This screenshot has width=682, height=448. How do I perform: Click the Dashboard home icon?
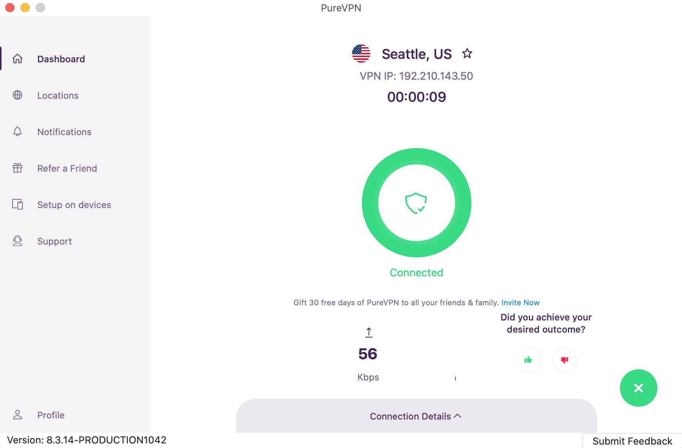tap(17, 59)
